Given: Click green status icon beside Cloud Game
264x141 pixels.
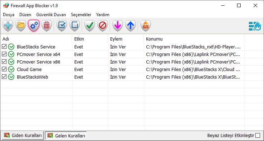Looking at the screenshot, I should tap(11, 69).
